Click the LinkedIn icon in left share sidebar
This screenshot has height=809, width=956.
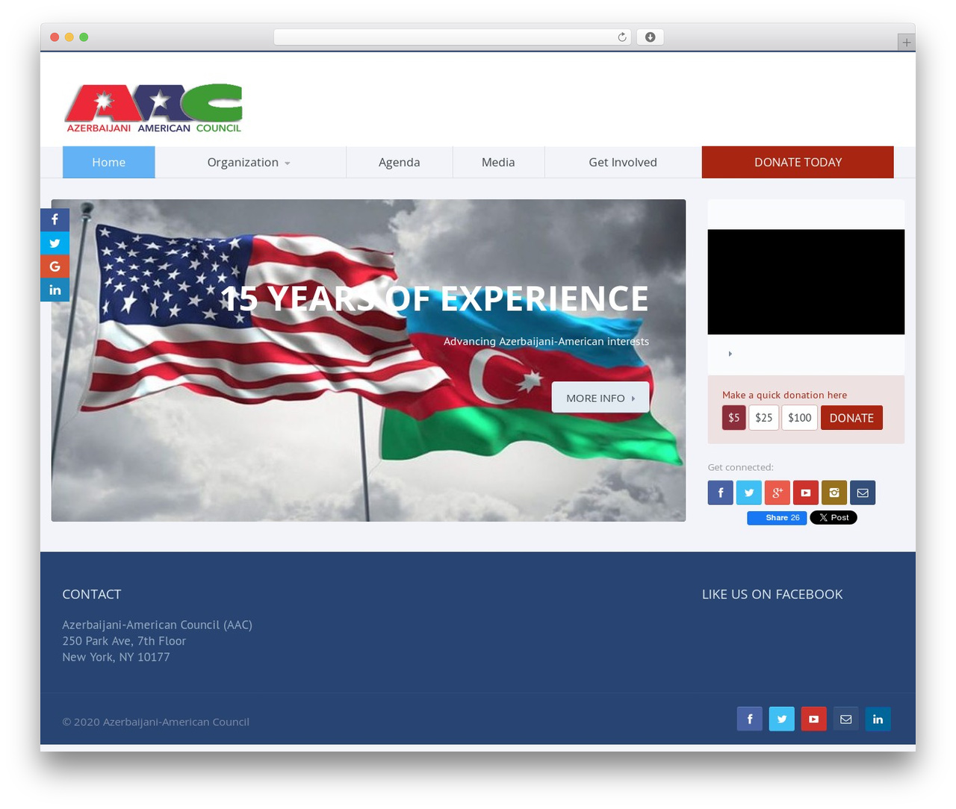(55, 290)
